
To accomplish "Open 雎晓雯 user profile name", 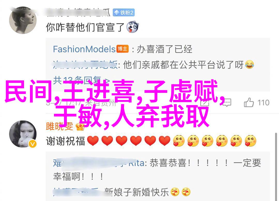I will (x=59, y=126).
